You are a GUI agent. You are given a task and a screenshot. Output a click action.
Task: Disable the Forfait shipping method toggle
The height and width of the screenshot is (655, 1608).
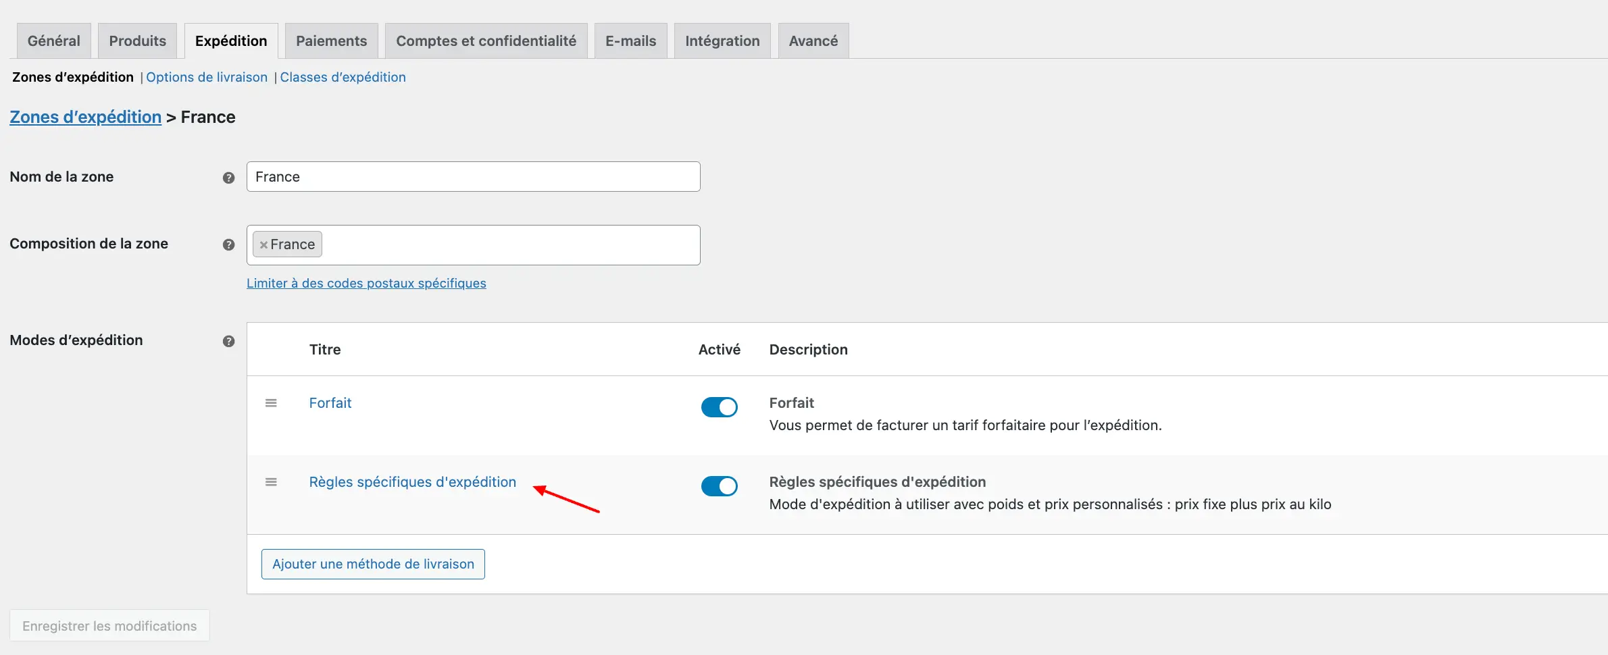pos(719,407)
